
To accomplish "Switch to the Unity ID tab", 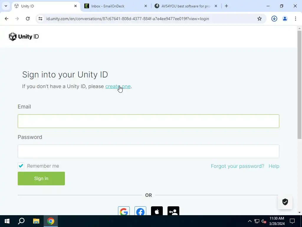I will click(46, 6).
